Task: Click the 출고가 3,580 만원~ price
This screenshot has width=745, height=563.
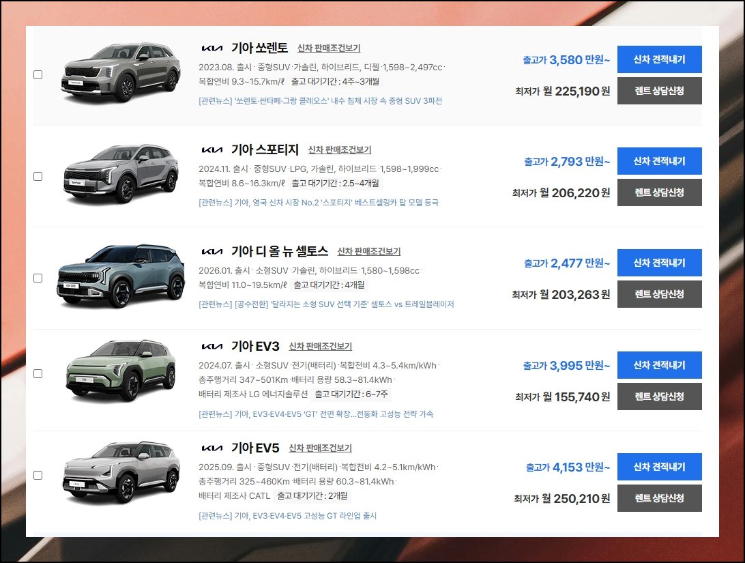Action: 566,60
